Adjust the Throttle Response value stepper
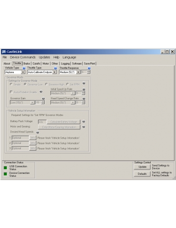 pos(88,72)
